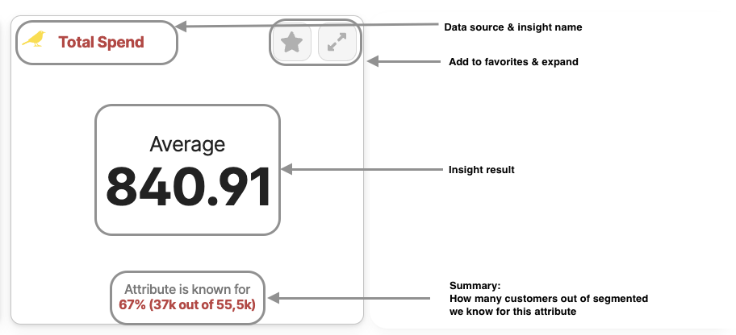Click the 'Data source & insight name' annotation
The image size is (736, 335).
coord(513,27)
